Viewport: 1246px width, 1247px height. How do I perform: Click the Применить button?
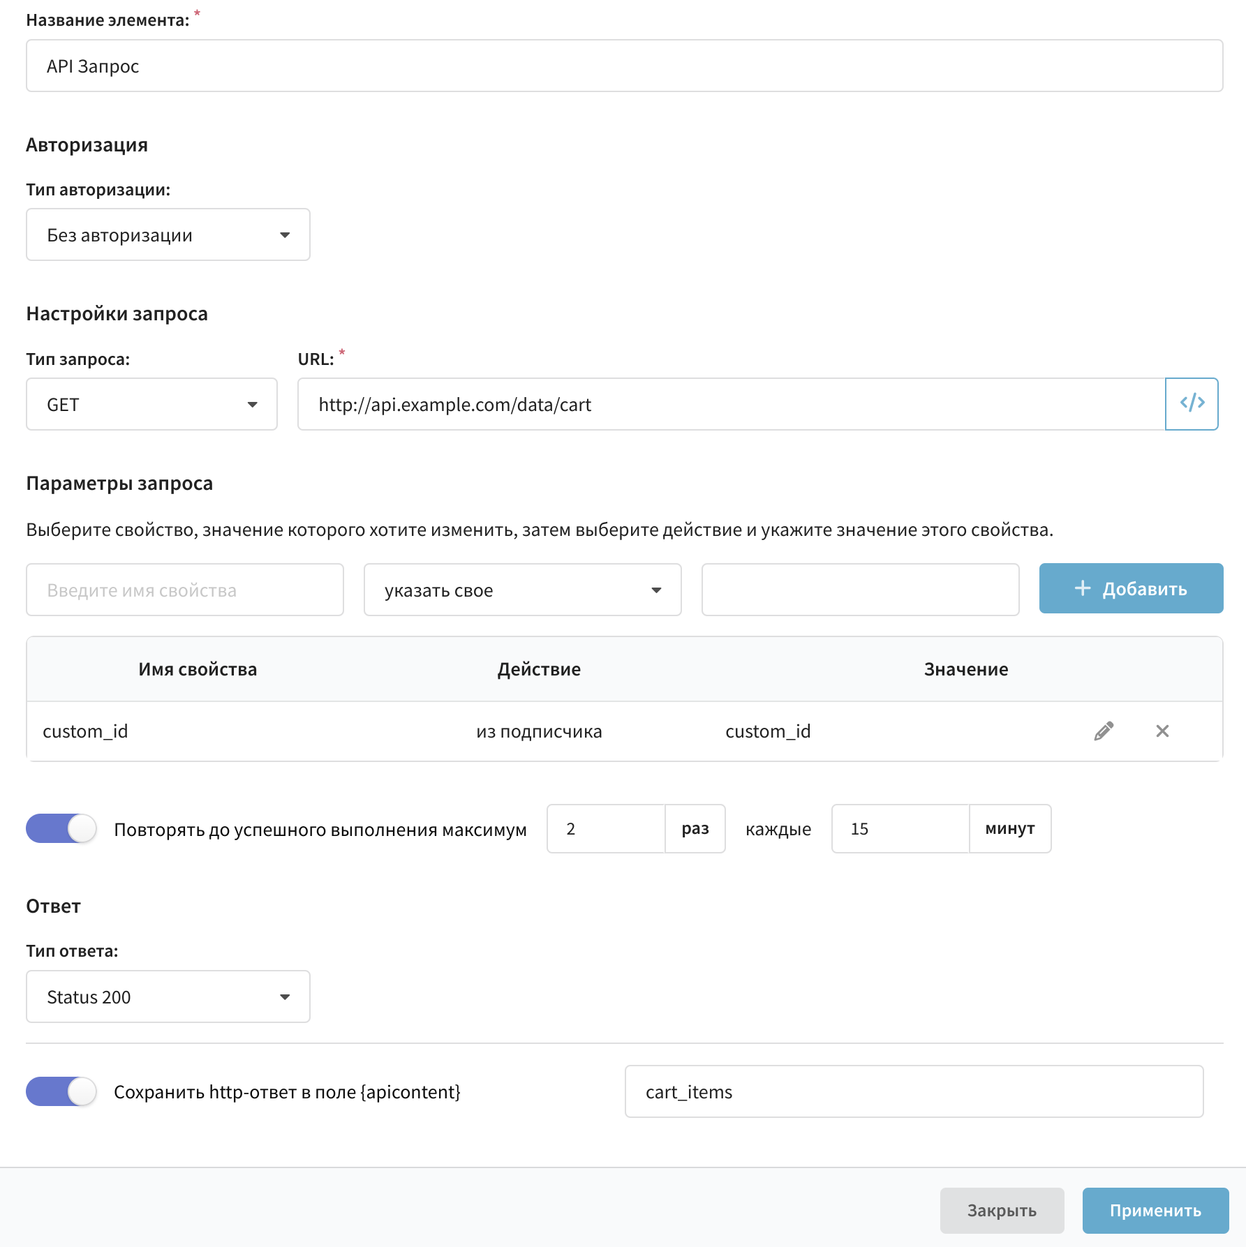pyautogui.click(x=1155, y=1210)
